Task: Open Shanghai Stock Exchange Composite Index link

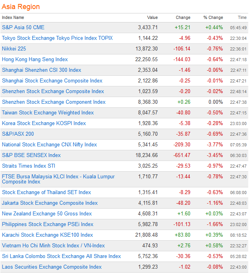Action: [52, 80]
